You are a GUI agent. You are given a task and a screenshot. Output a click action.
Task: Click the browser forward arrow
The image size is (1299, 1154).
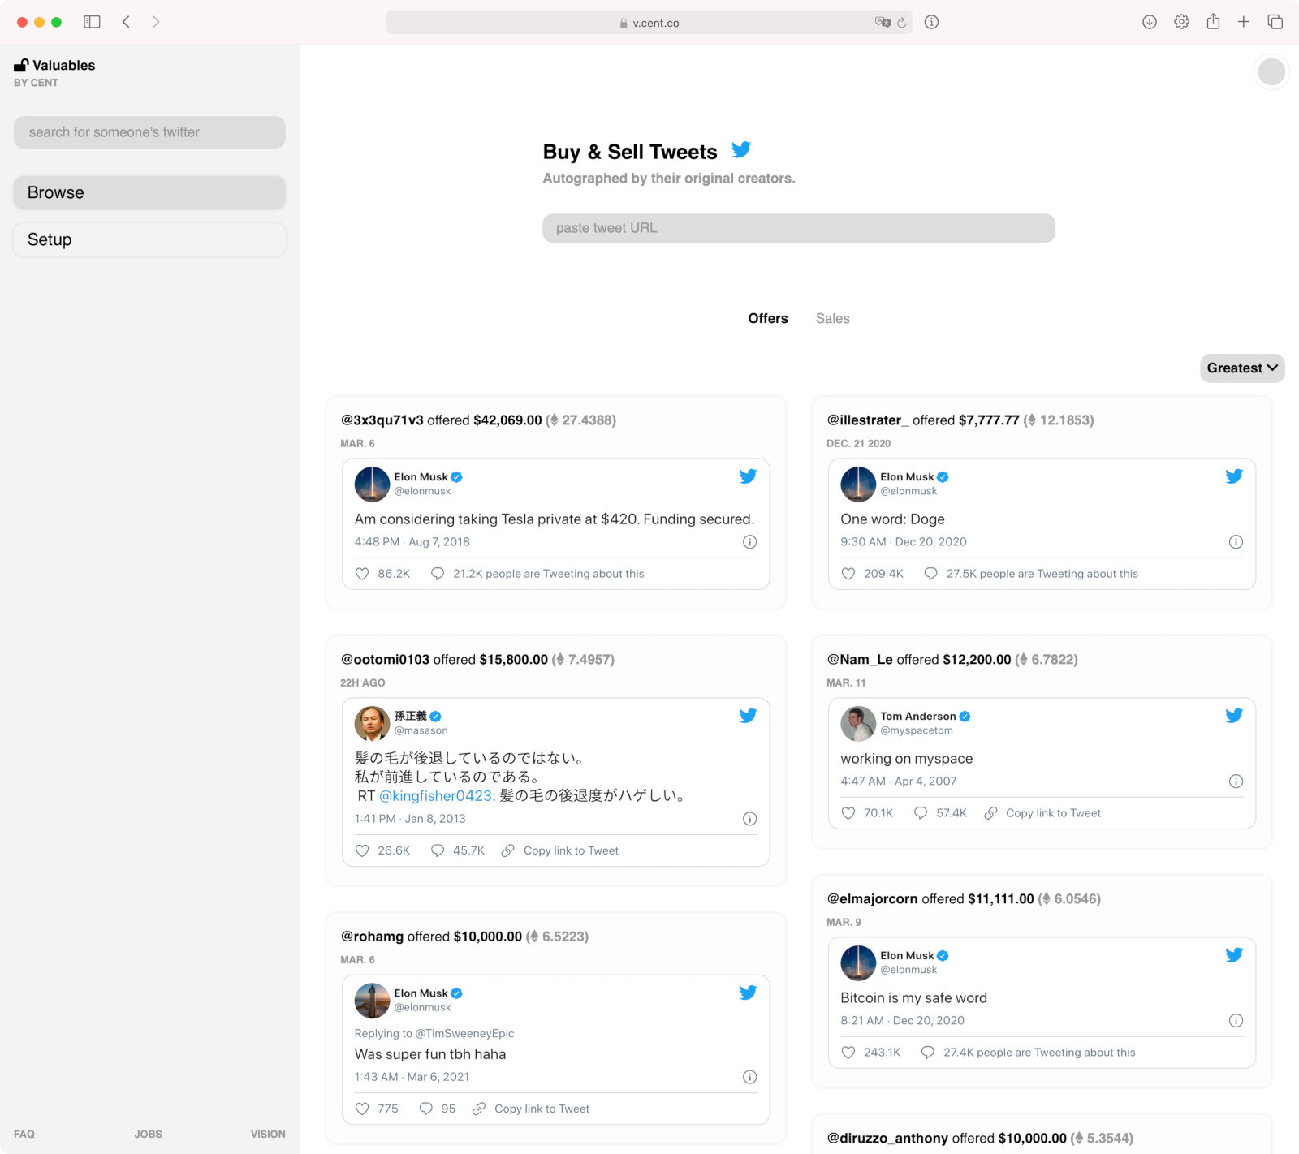pyautogui.click(x=156, y=22)
